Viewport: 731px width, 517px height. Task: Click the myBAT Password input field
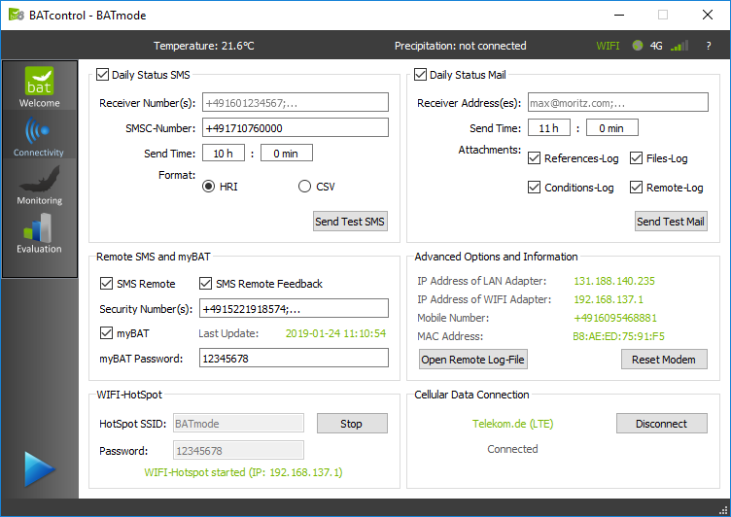click(294, 359)
